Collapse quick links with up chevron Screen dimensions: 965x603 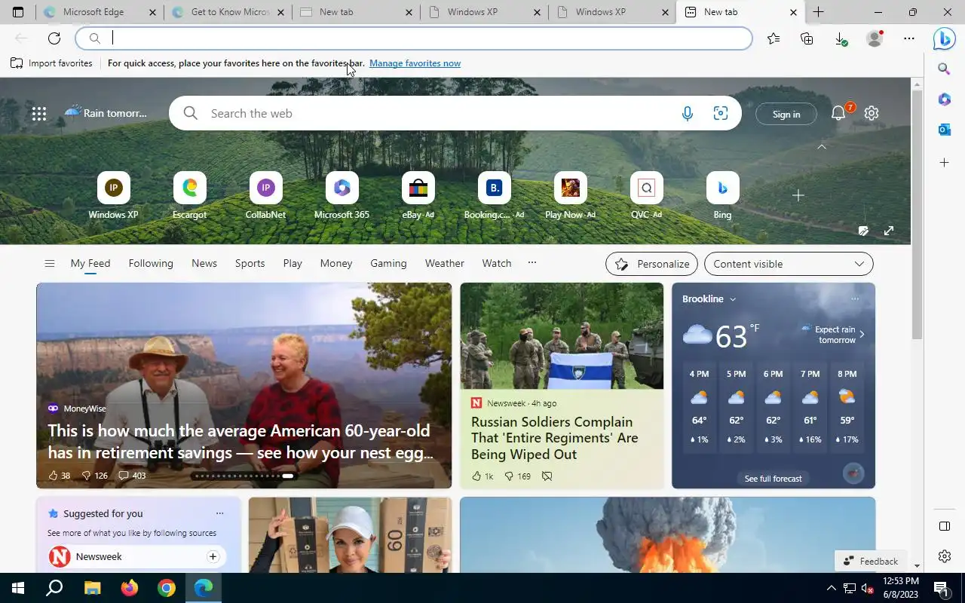click(x=822, y=147)
